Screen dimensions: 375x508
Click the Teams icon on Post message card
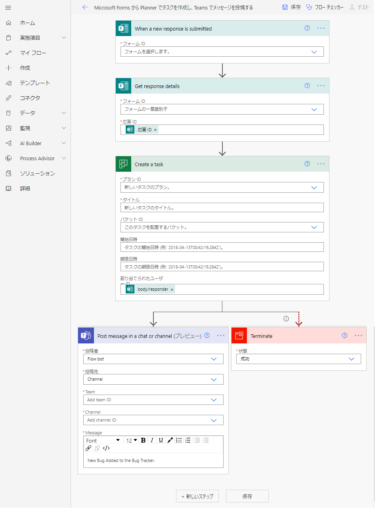pyautogui.click(x=86, y=335)
